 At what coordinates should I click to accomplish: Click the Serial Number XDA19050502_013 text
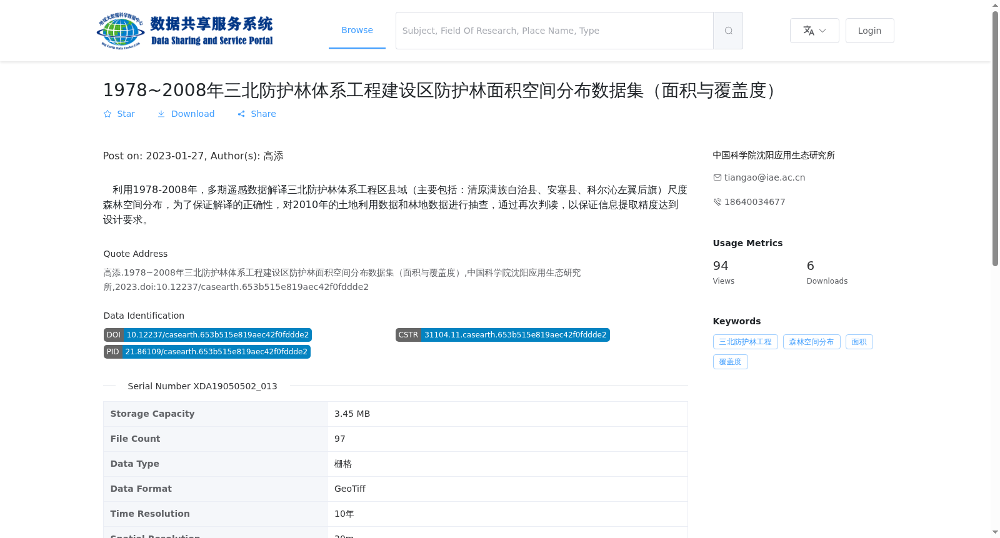pos(202,386)
